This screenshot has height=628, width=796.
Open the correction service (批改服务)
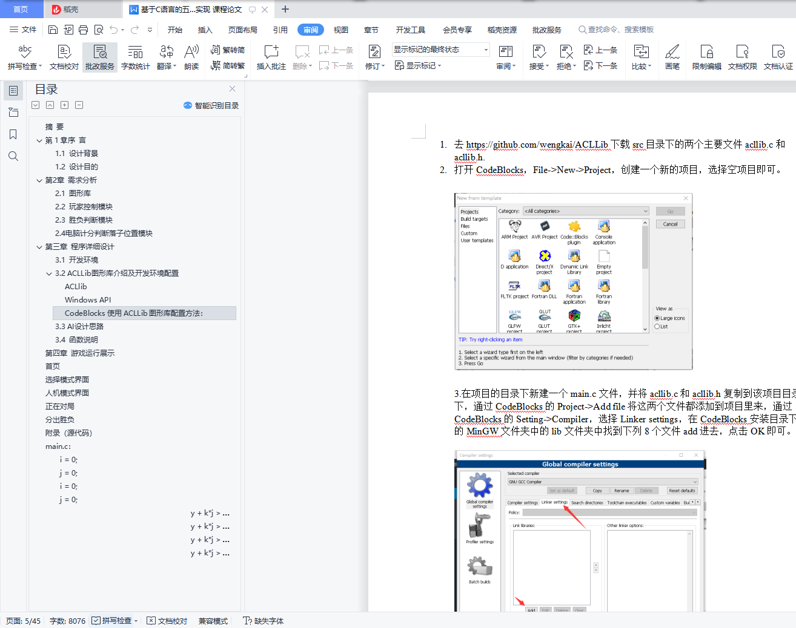pyautogui.click(x=100, y=57)
